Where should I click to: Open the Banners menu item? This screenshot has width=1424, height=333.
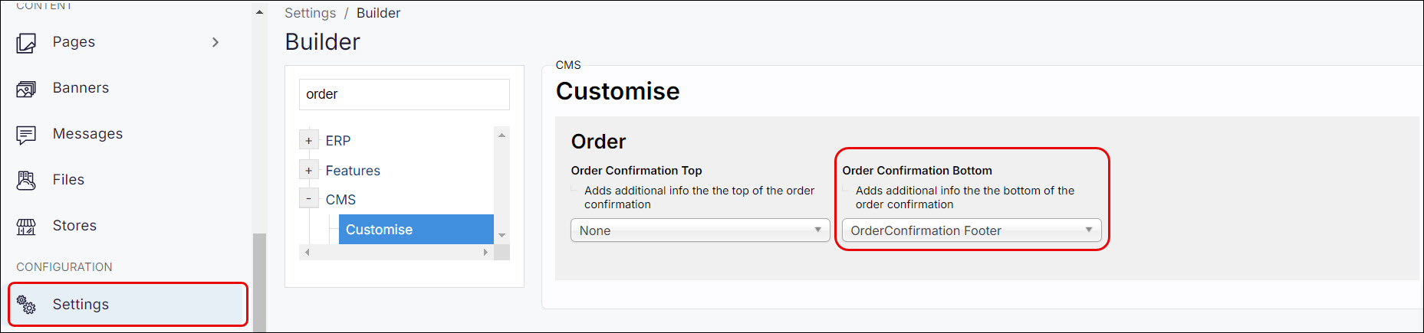(81, 88)
